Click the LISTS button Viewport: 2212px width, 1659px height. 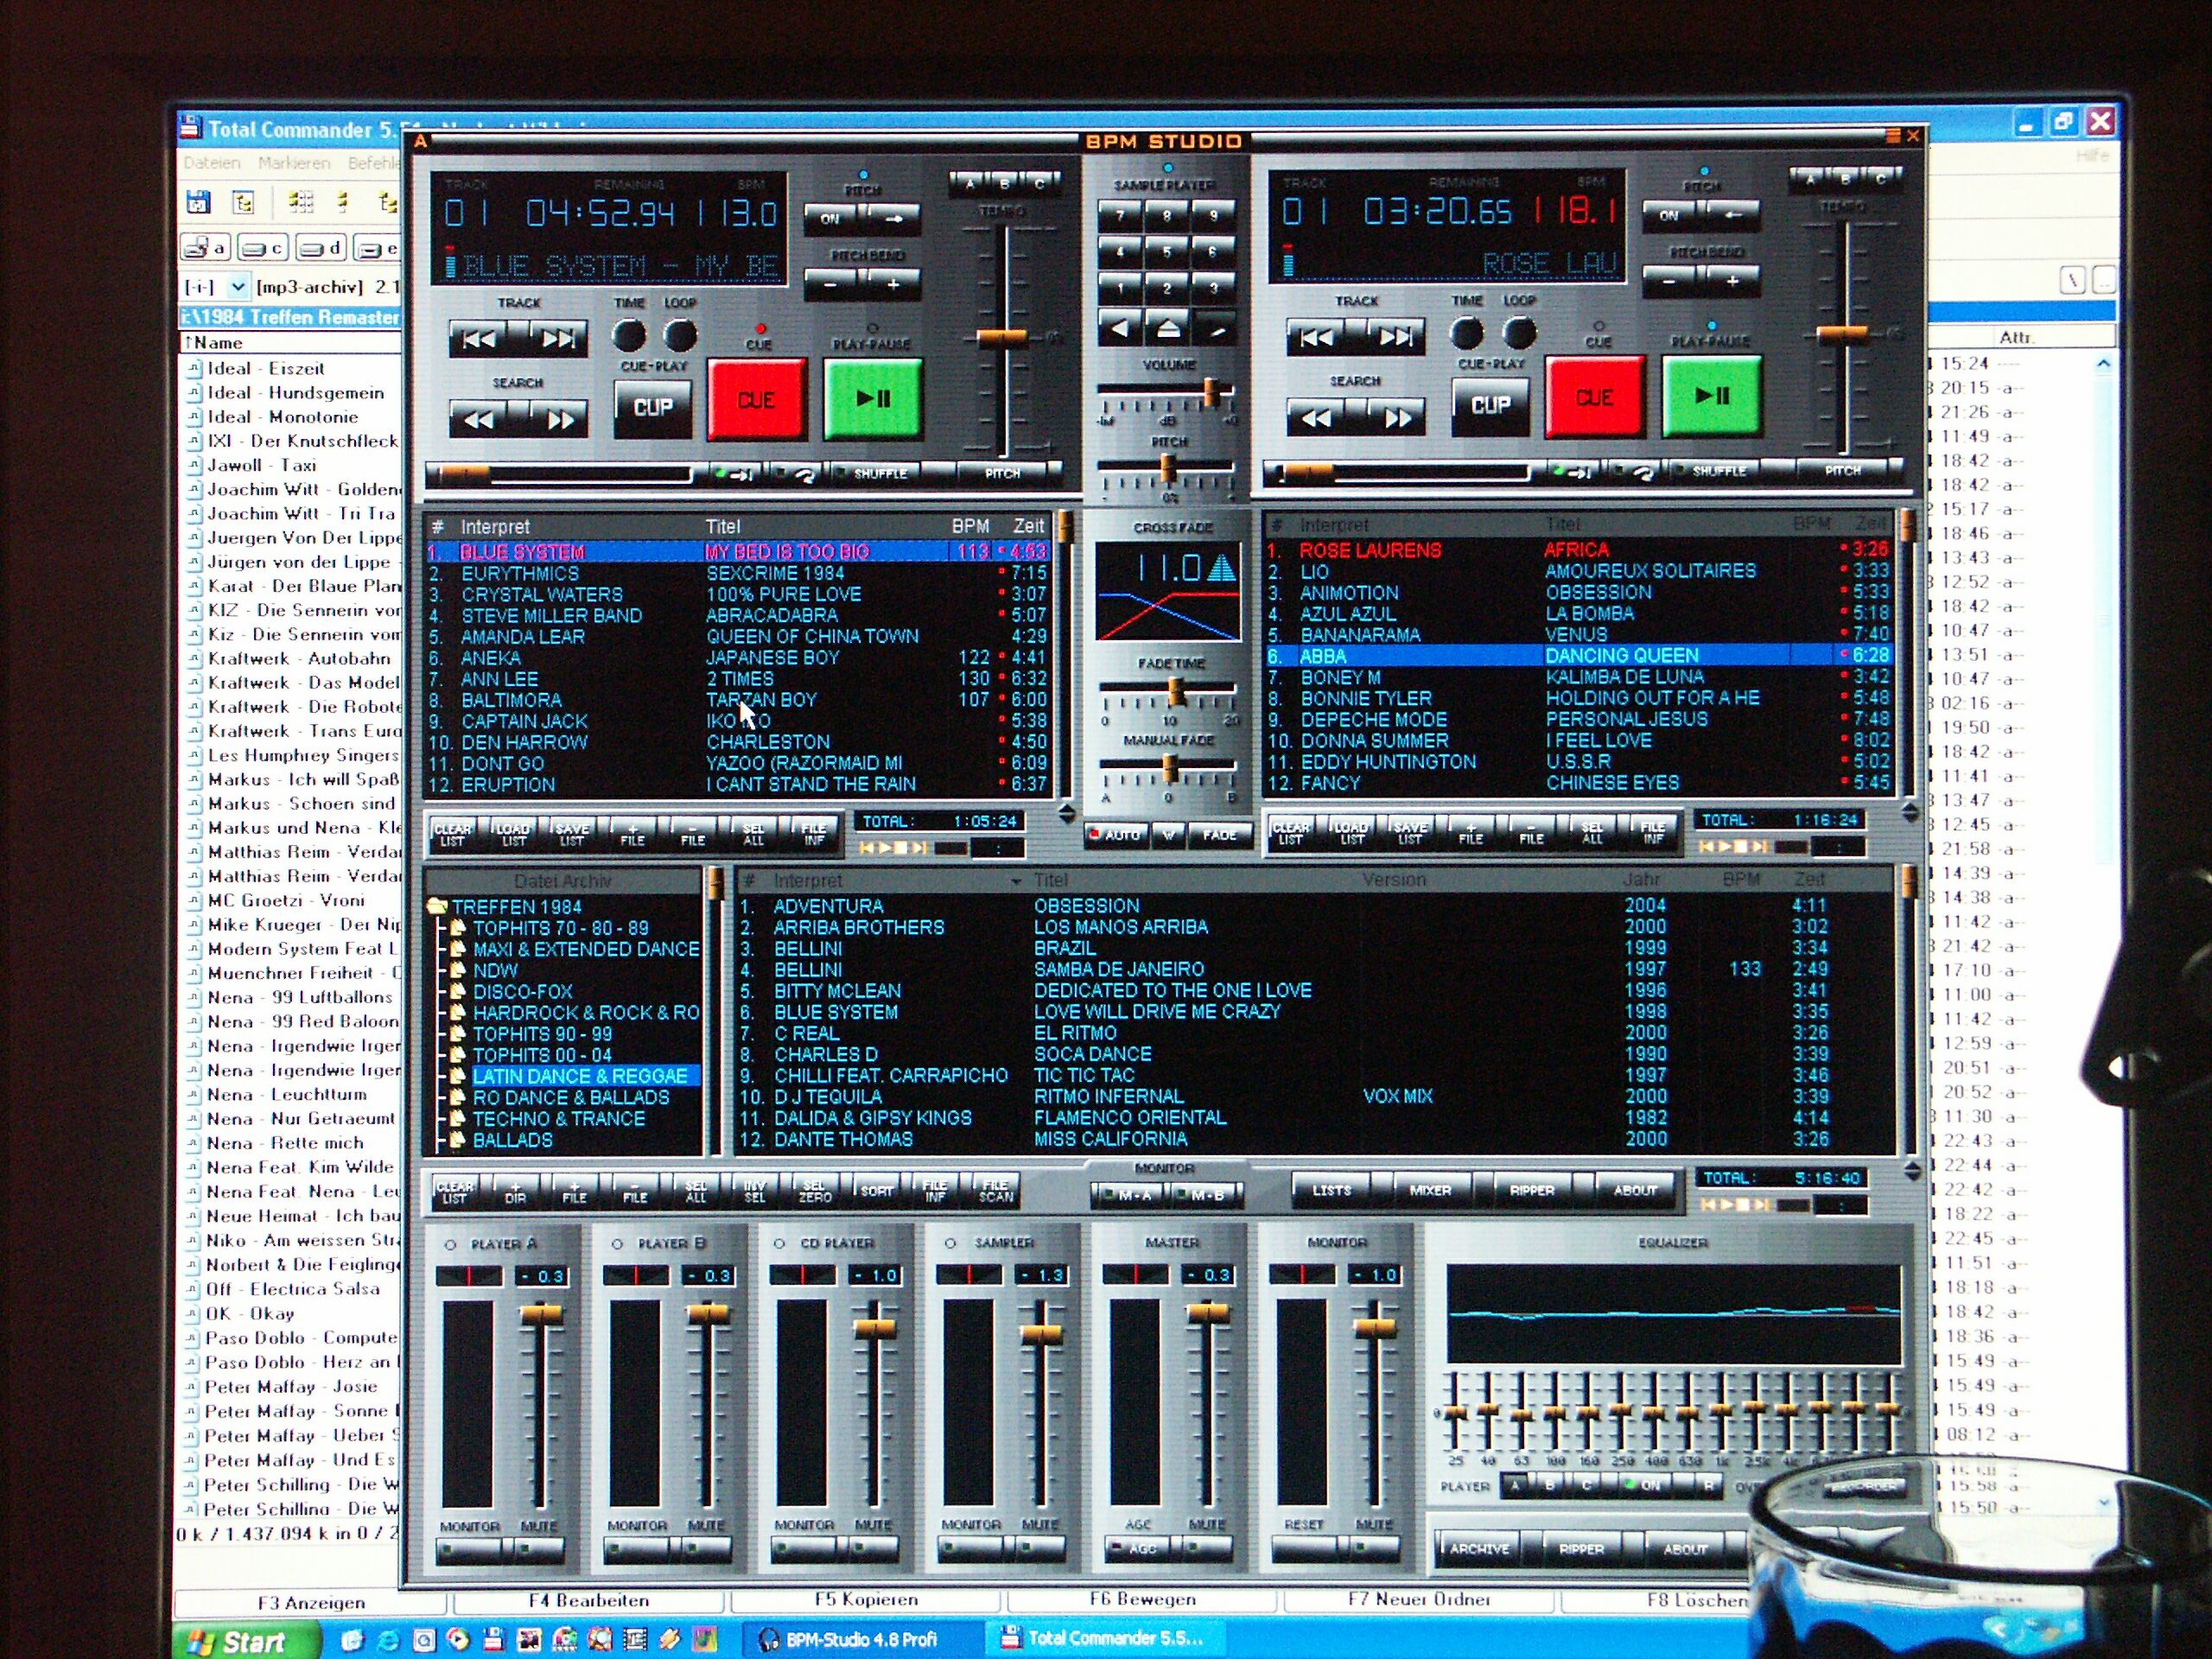(1330, 1190)
